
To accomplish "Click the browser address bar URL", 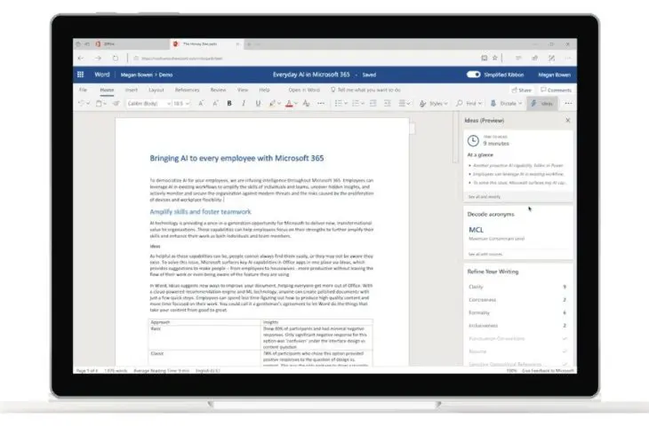I will pos(182,59).
